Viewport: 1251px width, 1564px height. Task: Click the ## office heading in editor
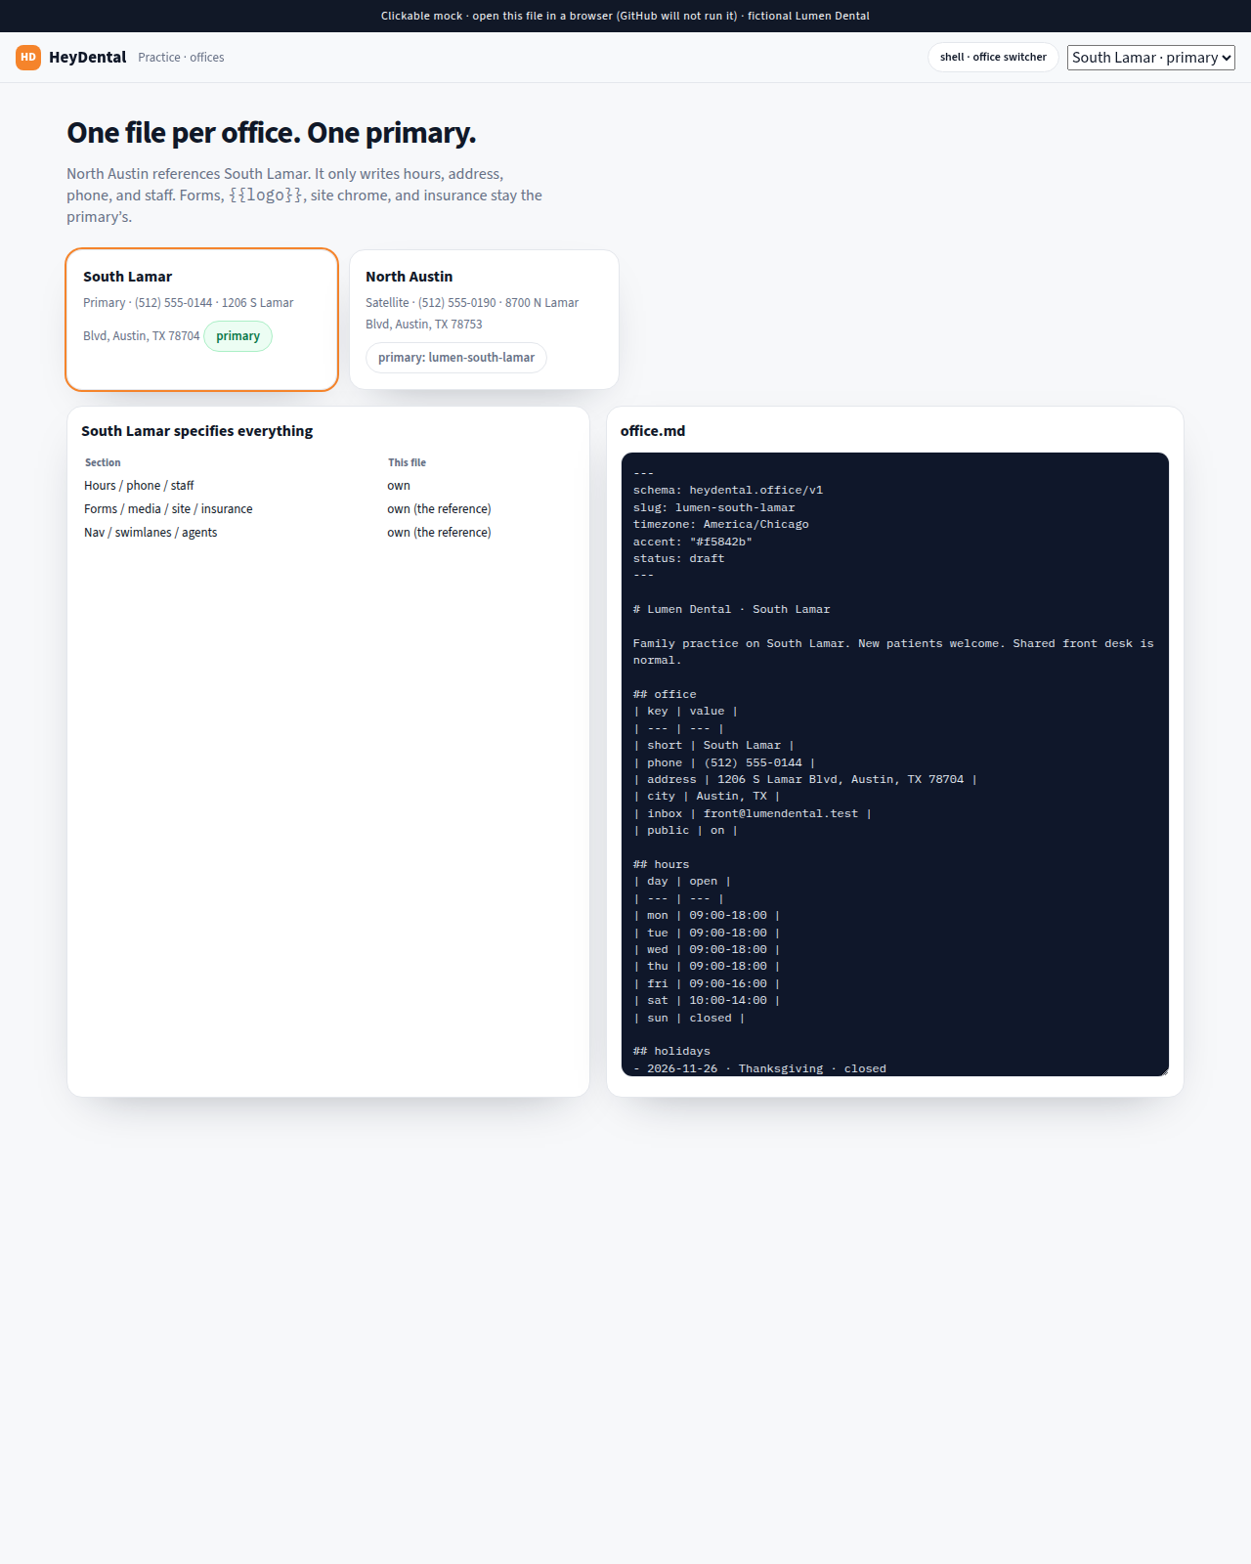pyautogui.click(x=665, y=695)
